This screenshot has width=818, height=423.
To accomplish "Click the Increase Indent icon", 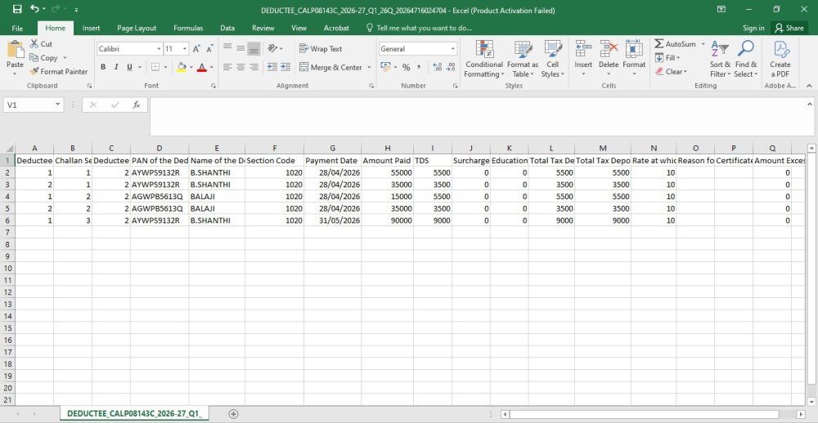I will 285,67.
